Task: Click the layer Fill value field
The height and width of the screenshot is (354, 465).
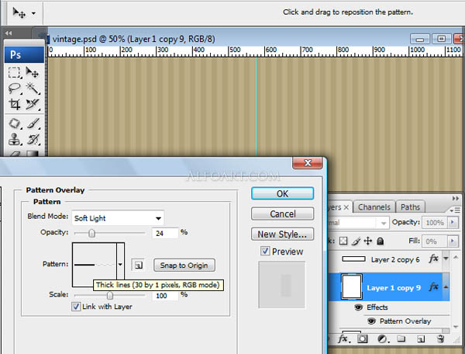Action: click(435, 241)
